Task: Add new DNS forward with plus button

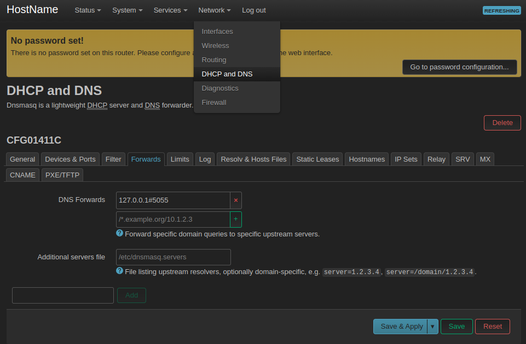Action: [236, 219]
